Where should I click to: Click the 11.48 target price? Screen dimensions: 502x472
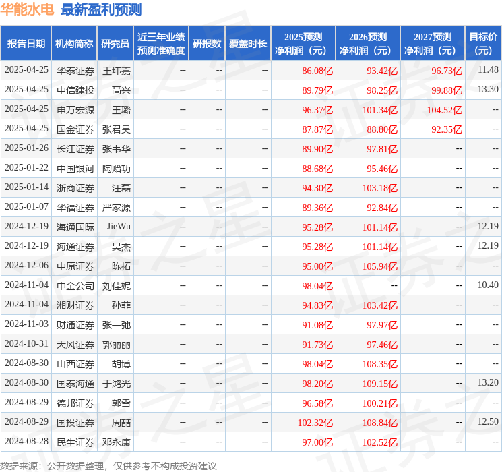pos(488,69)
